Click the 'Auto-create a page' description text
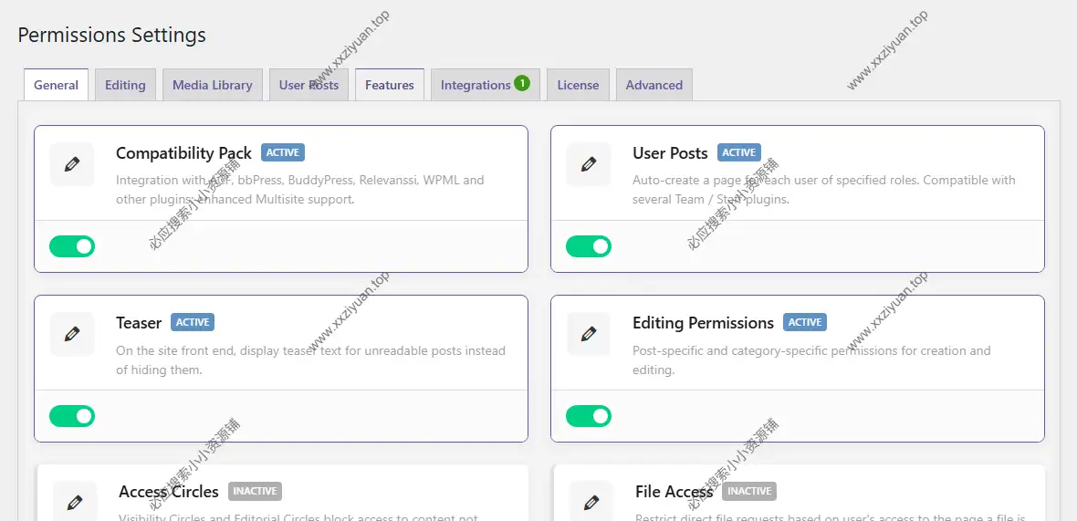Viewport: 1077px width, 521px height. [x=824, y=190]
